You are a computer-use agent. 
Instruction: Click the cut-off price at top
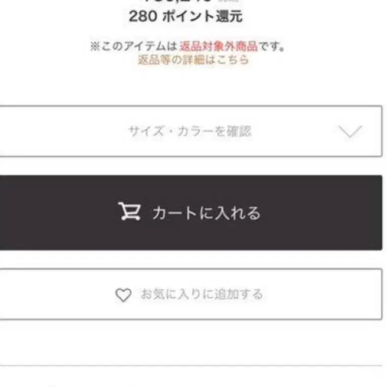click(178, 1)
